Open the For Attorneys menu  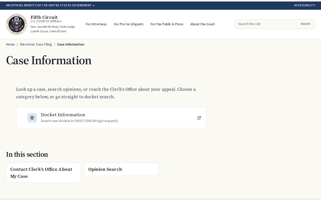click(96, 24)
